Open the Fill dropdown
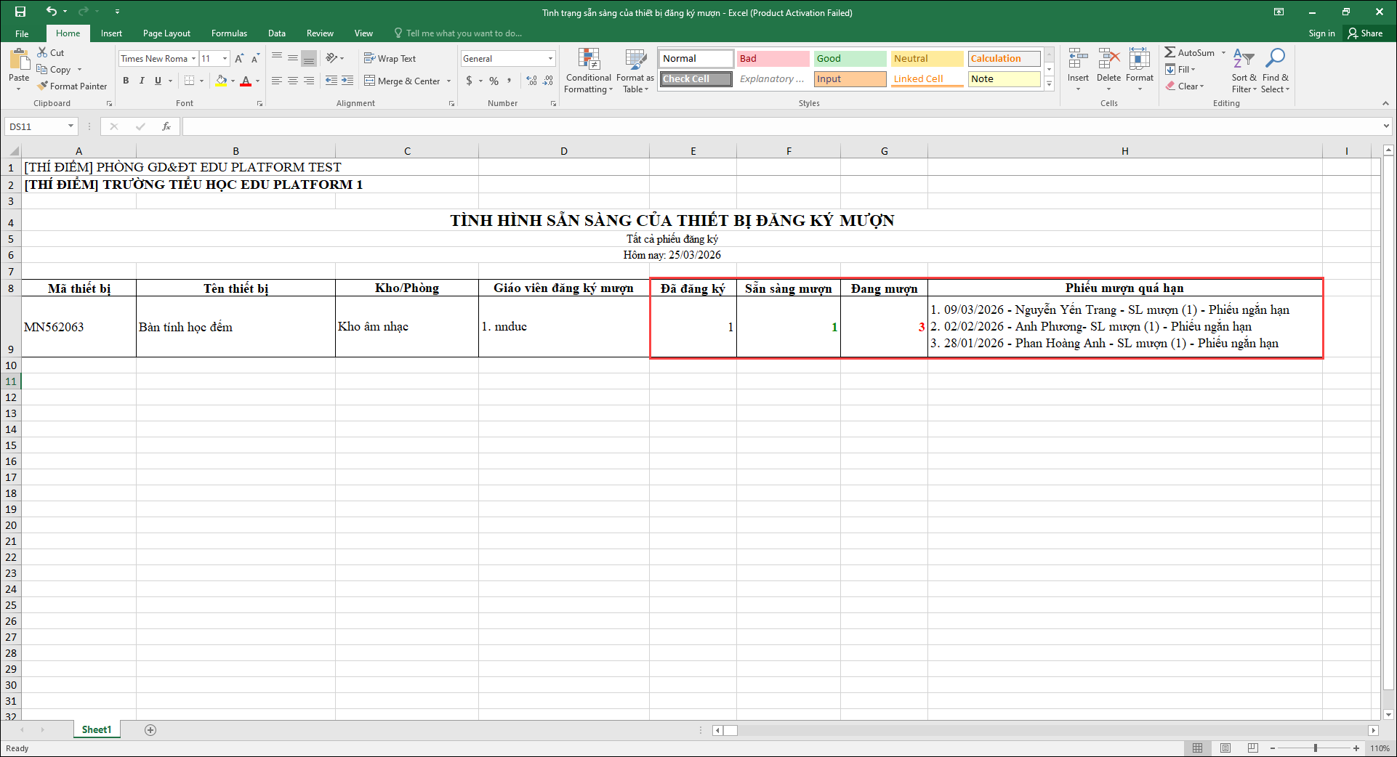This screenshot has width=1397, height=757. coord(1180,69)
